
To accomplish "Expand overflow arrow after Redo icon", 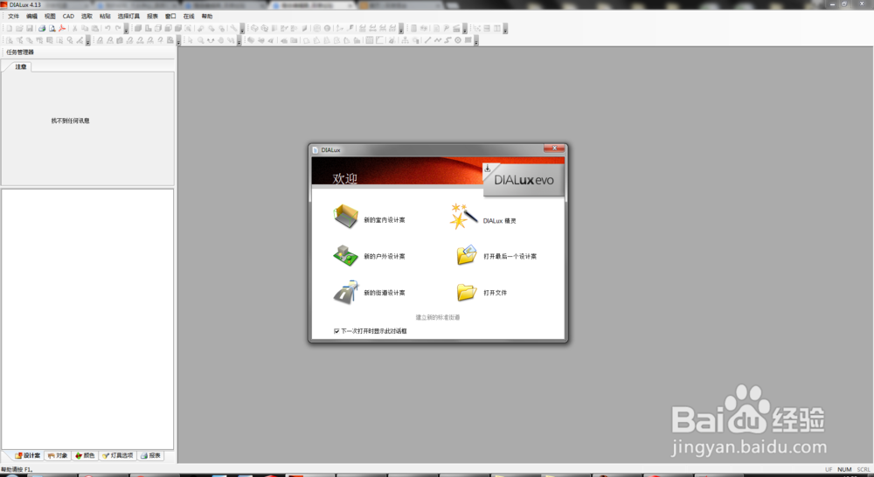I will tap(126, 29).
